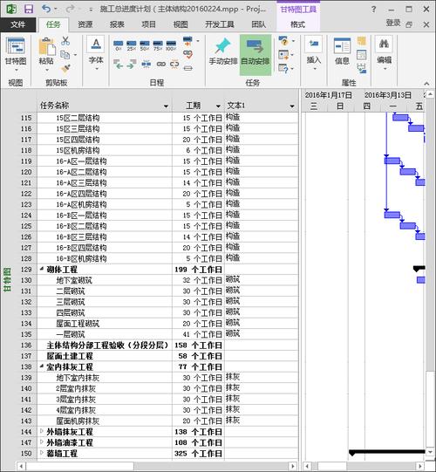Viewport: 436px width, 472px height.
Task: Indent the selected task with right arrow
Action: 131,64
